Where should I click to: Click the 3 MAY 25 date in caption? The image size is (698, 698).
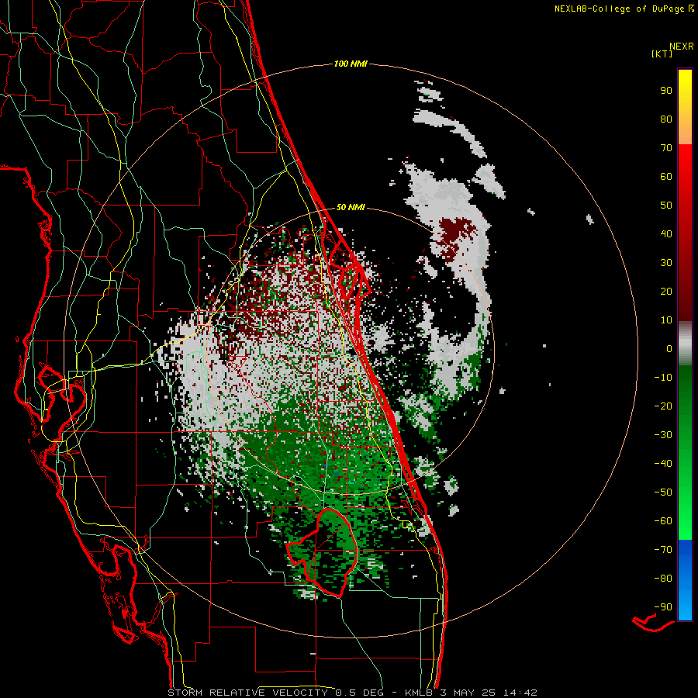pos(469,693)
